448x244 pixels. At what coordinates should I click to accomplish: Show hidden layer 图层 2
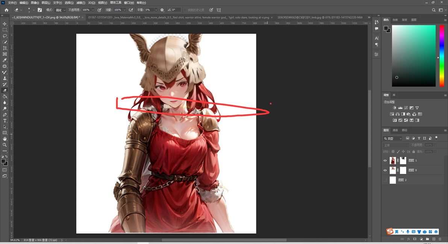tap(385, 180)
